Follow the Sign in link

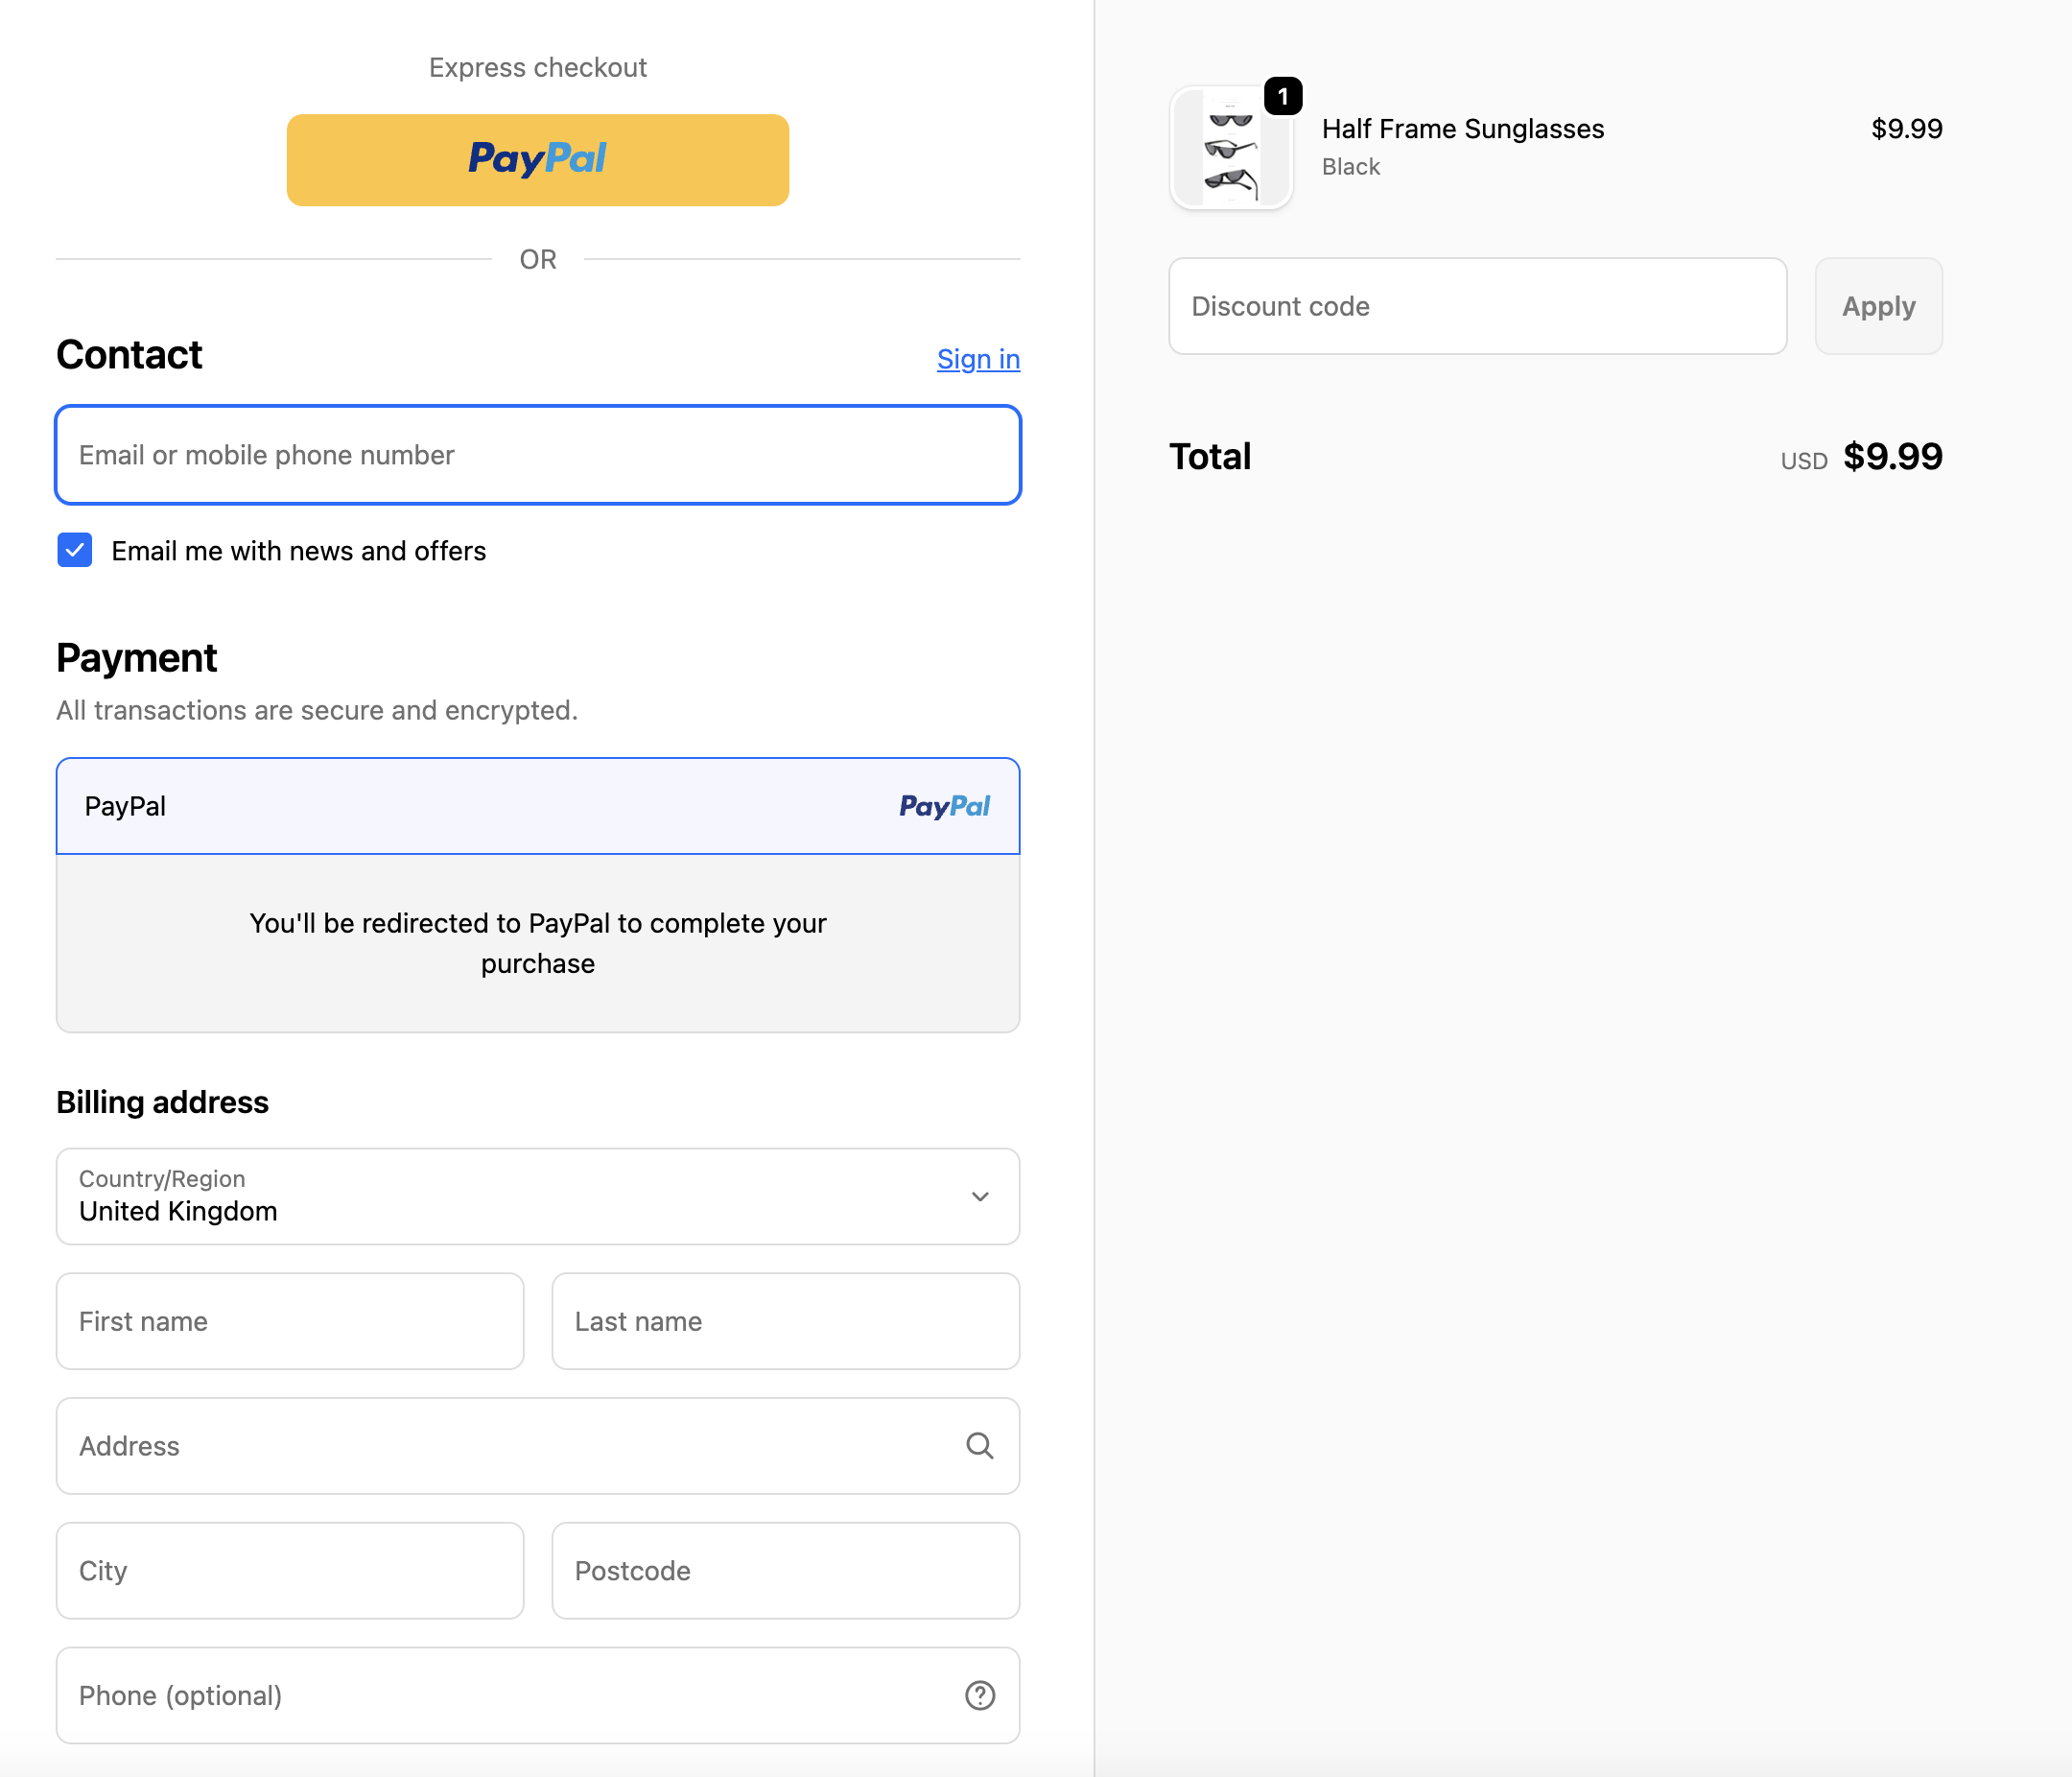977,359
